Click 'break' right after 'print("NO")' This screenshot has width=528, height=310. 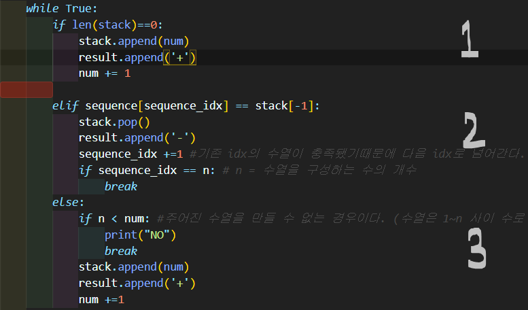click(x=121, y=251)
